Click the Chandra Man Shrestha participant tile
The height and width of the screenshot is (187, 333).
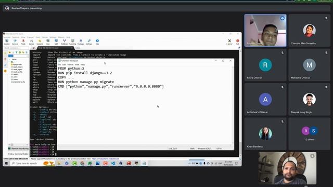point(309,30)
